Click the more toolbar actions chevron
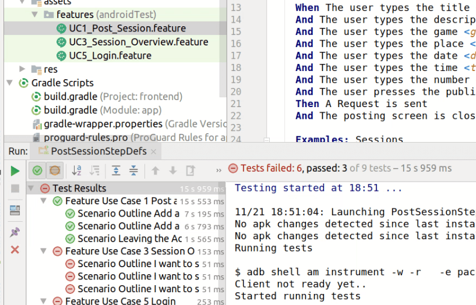Viewport: 476px width, 305px height. (x=218, y=171)
